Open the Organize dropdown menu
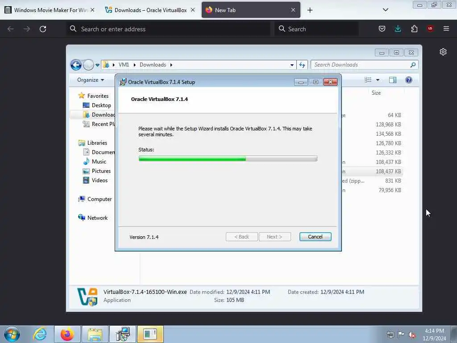 click(90, 80)
